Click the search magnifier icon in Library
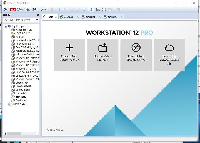The height and width of the screenshot is (143, 200). coord(6,20)
